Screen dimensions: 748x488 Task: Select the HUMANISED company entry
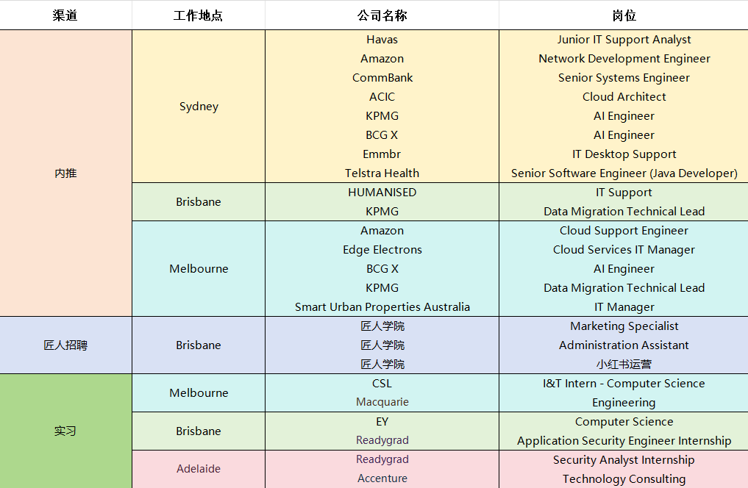(x=382, y=192)
